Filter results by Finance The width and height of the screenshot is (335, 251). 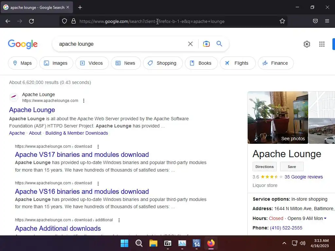click(x=275, y=63)
